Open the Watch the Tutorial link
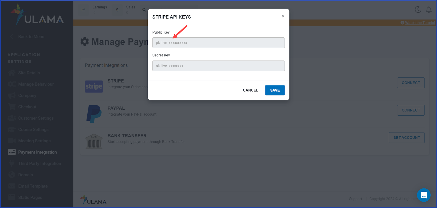This screenshot has height=208, width=437. click(x=420, y=23)
